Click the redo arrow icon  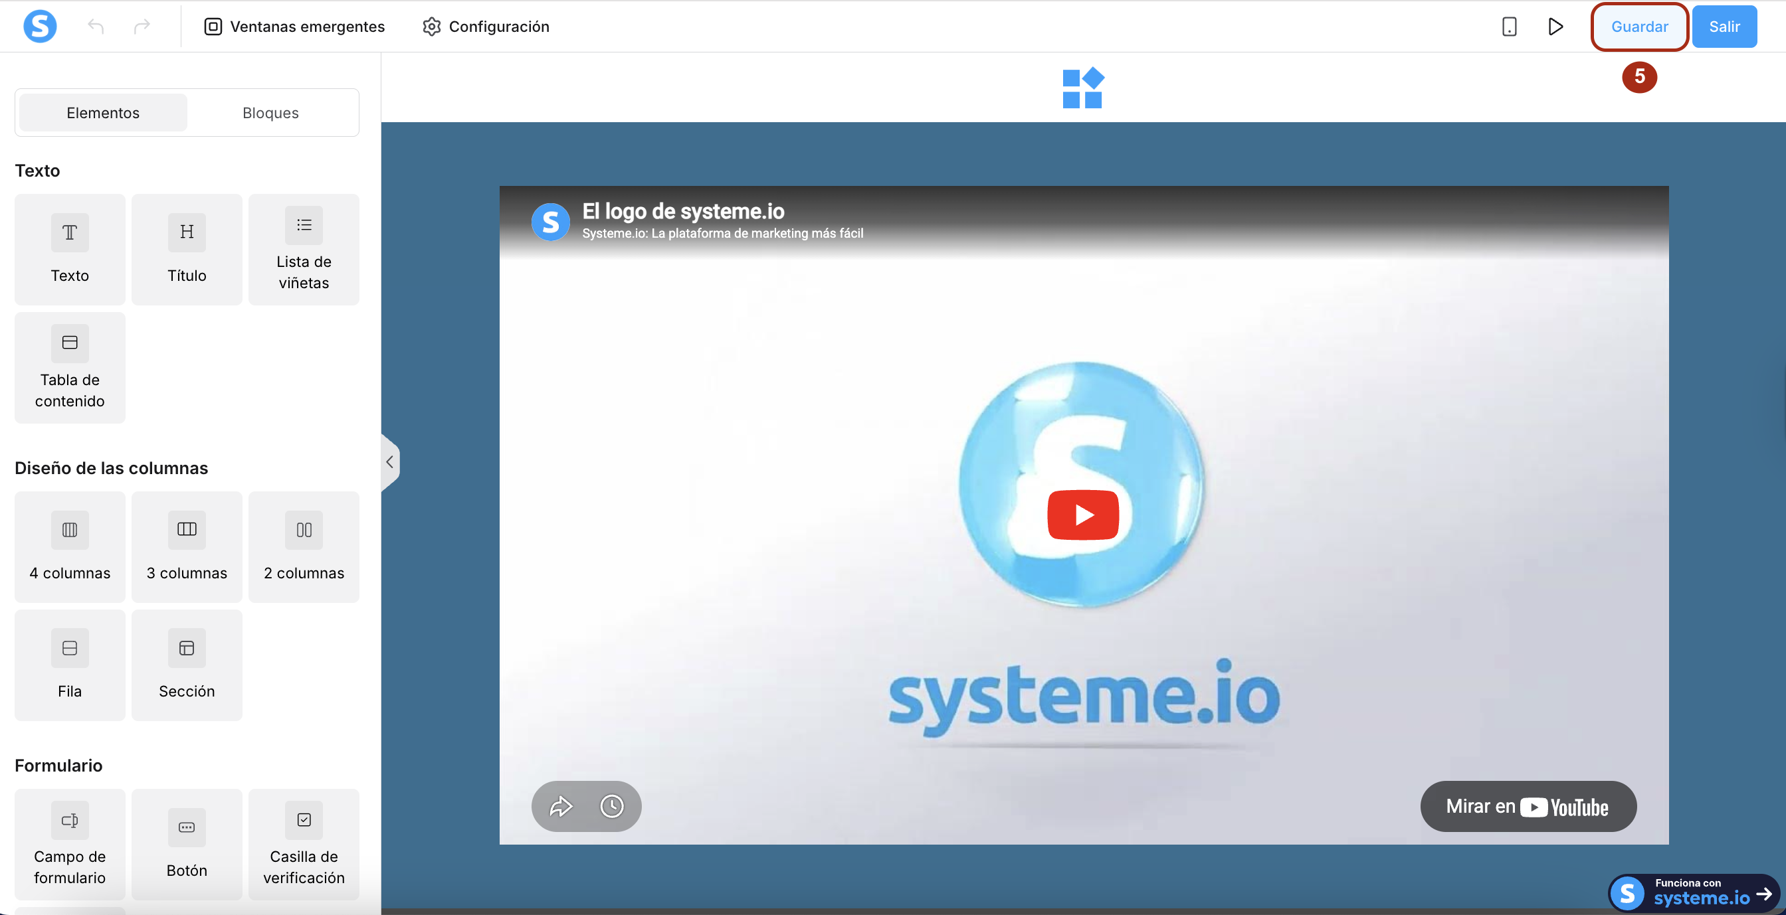142,27
